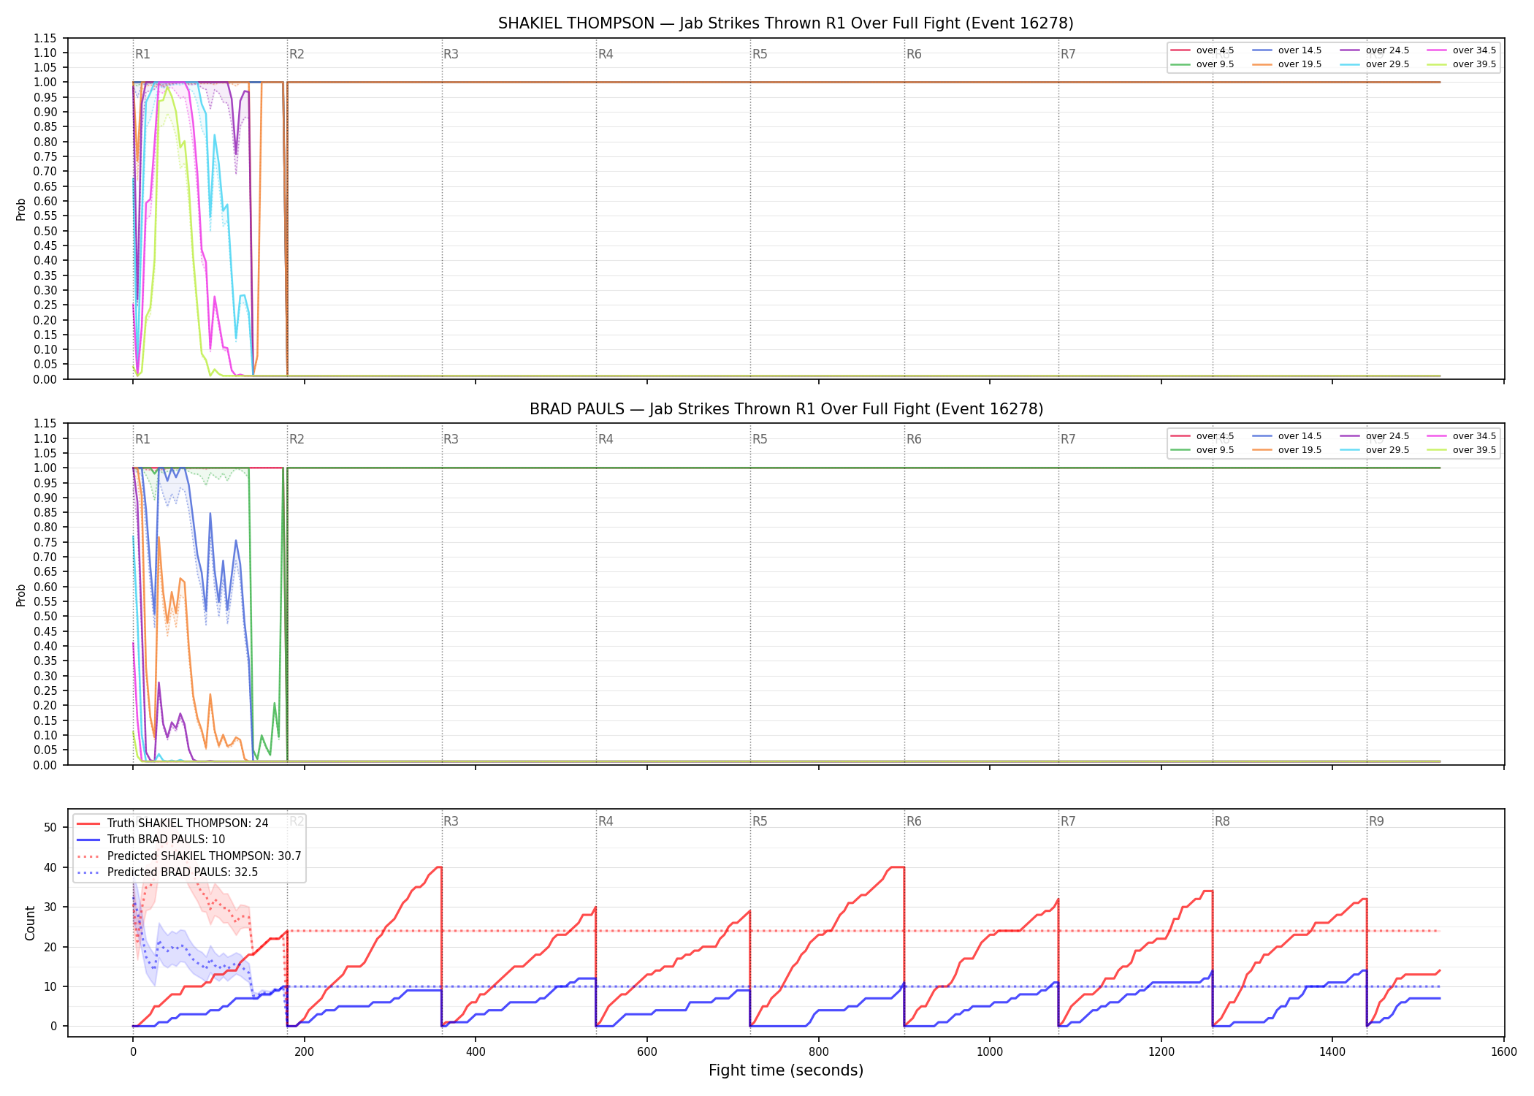Select 'over 9.5' in Thompson chart legend
The height and width of the screenshot is (1096, 1534).
pyautogui.click(x=1202, y=64)
